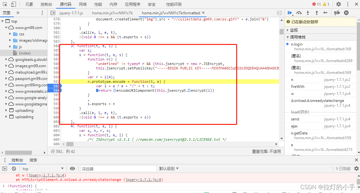Deactivate all breakpoints
Viewport: 360px width, 193px height.
pos(337,13)
